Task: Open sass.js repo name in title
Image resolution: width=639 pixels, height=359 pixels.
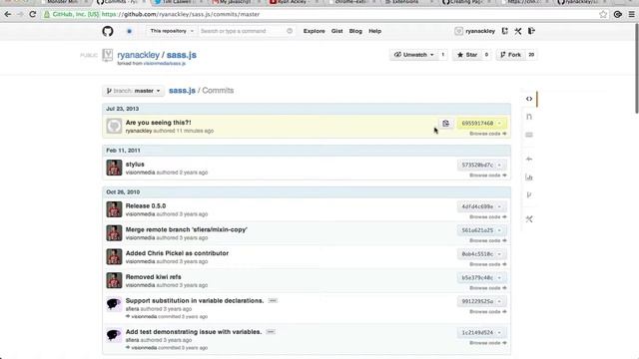Action: pyautogui.click(x=182, y=55)
